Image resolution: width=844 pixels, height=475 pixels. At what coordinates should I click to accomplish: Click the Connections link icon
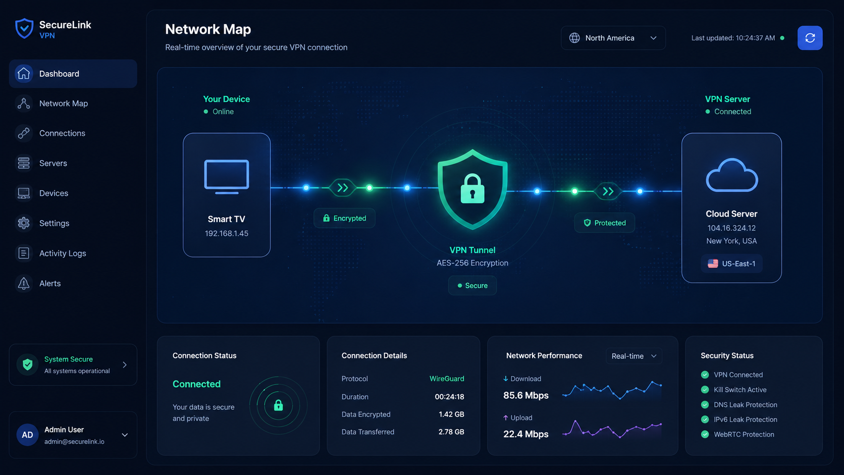pyautogui.click(x=24, y=133)
